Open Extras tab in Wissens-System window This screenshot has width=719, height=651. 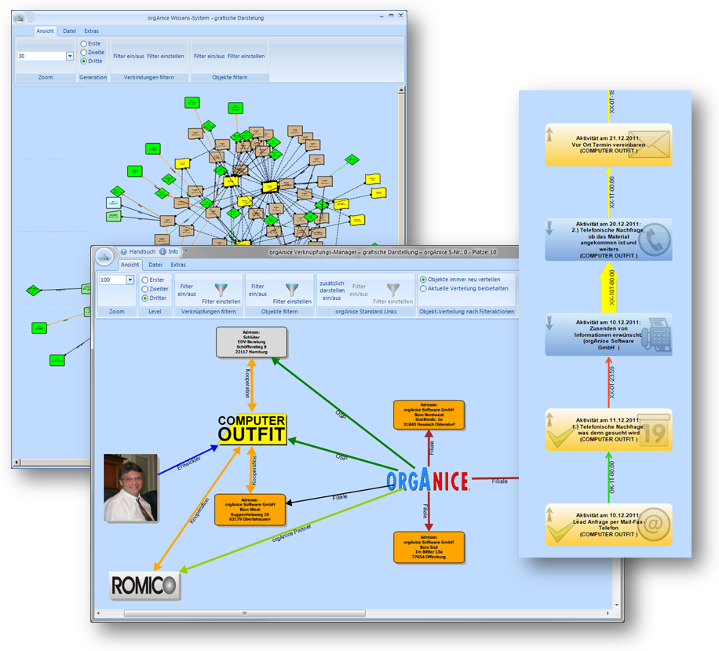(x=91, y=31)
